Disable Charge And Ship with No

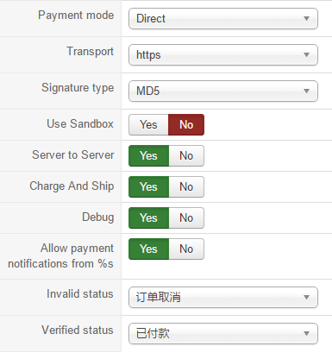(186, 187)
